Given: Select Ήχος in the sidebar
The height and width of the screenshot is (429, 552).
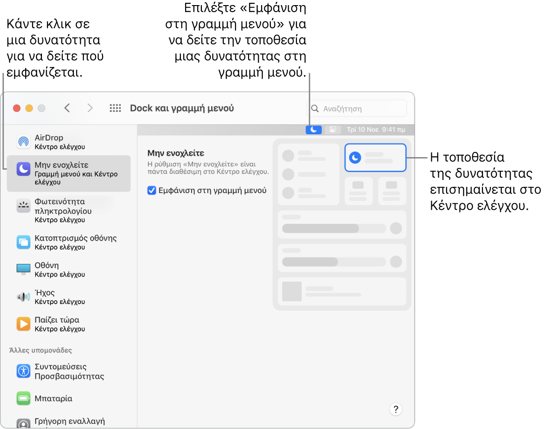Looking at the screenshot, I should pos(69,297).
